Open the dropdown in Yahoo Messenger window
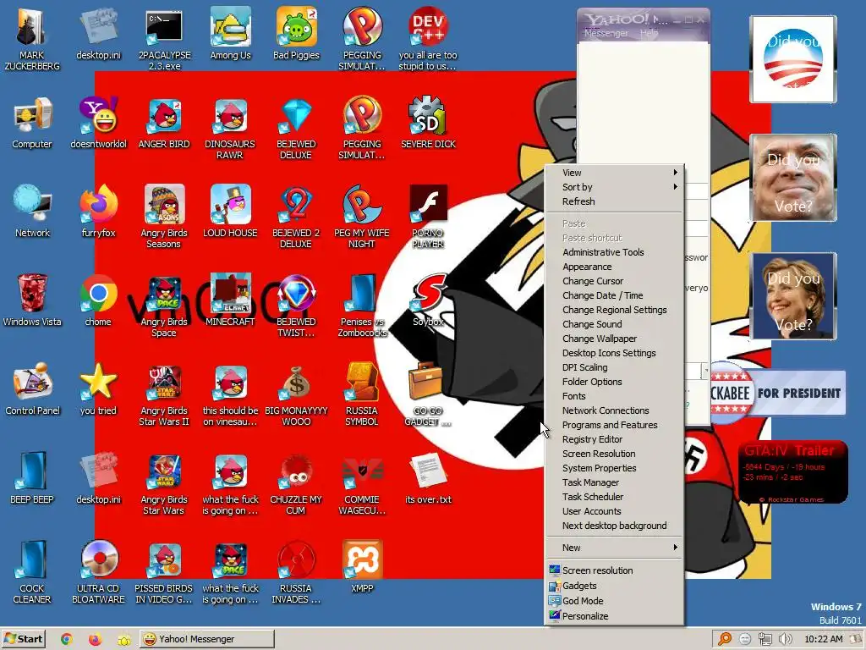The image size is (866, 650). [704, 371]
